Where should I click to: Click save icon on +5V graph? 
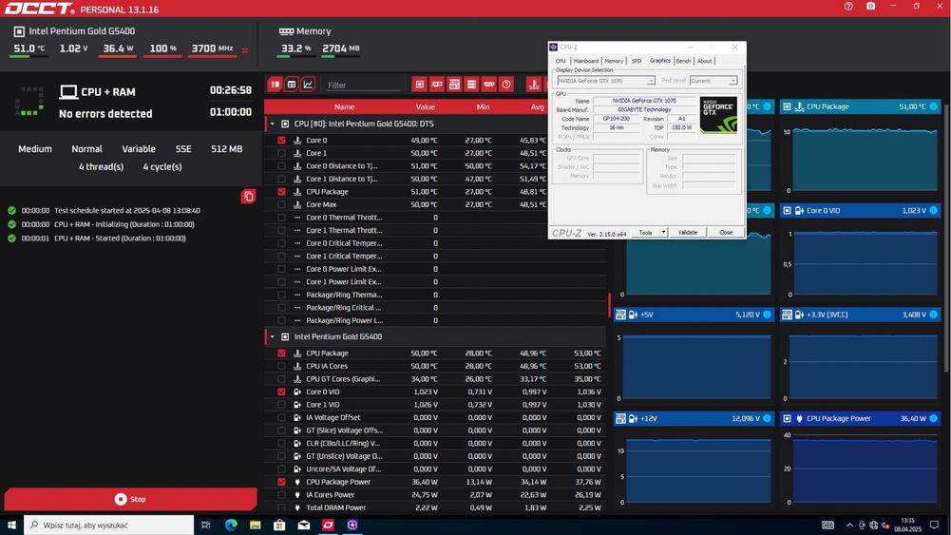click(620, 315)
